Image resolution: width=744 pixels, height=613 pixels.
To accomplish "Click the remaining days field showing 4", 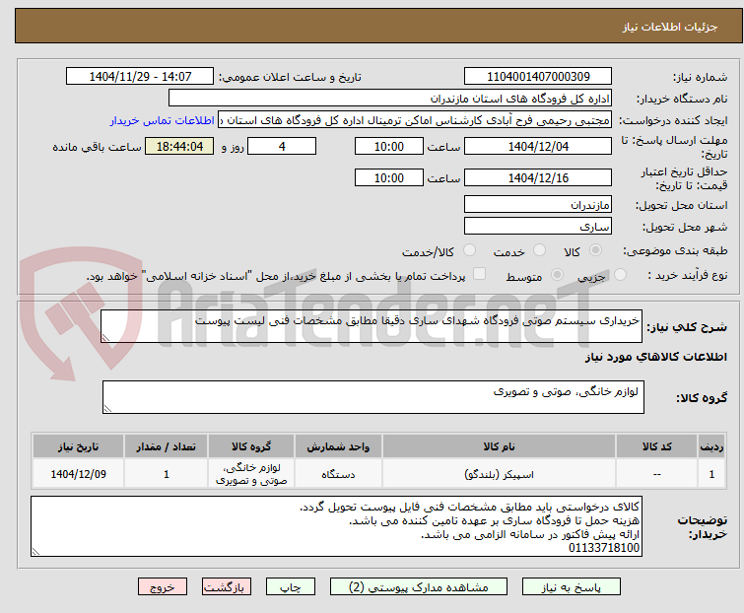I will [282, 146].
